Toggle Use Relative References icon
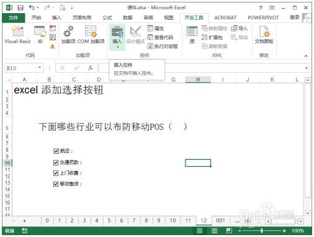The width and height of the screenshot is (314, 237). pos(53,37)
